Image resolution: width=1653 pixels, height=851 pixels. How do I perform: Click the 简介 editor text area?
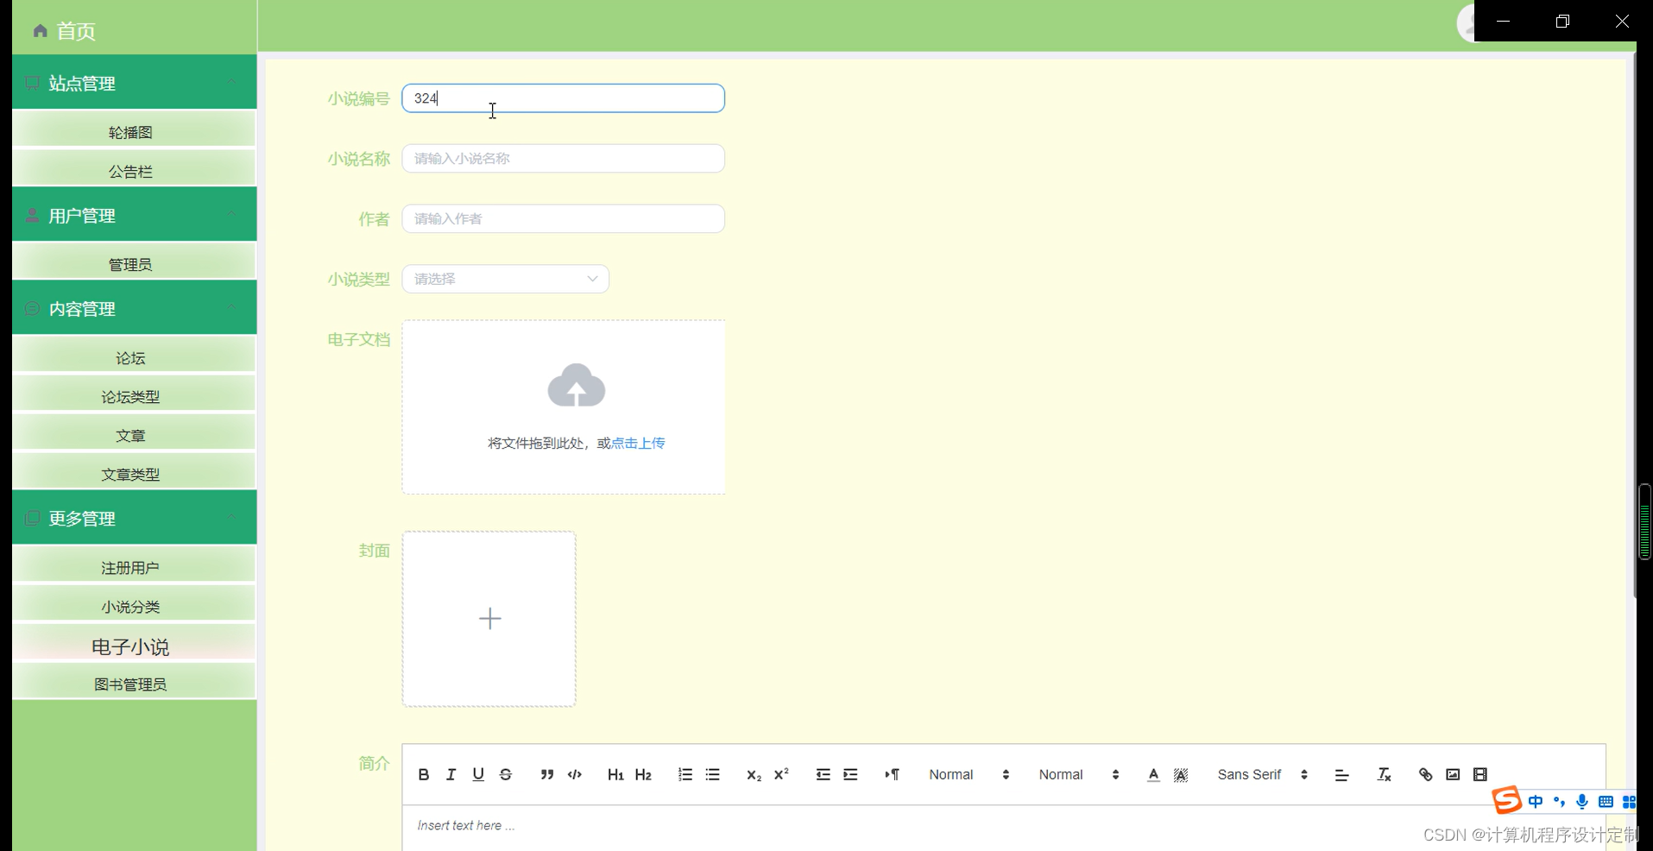coord(1003,828)
